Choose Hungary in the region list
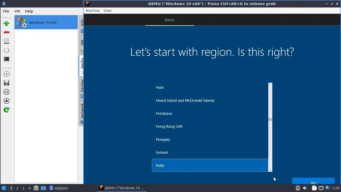The height and width of the screenshot is (192, 341). 210,139
